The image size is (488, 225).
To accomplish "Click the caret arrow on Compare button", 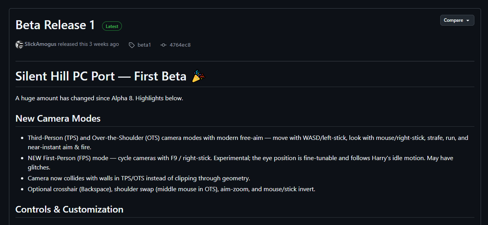I will point(468,20).
